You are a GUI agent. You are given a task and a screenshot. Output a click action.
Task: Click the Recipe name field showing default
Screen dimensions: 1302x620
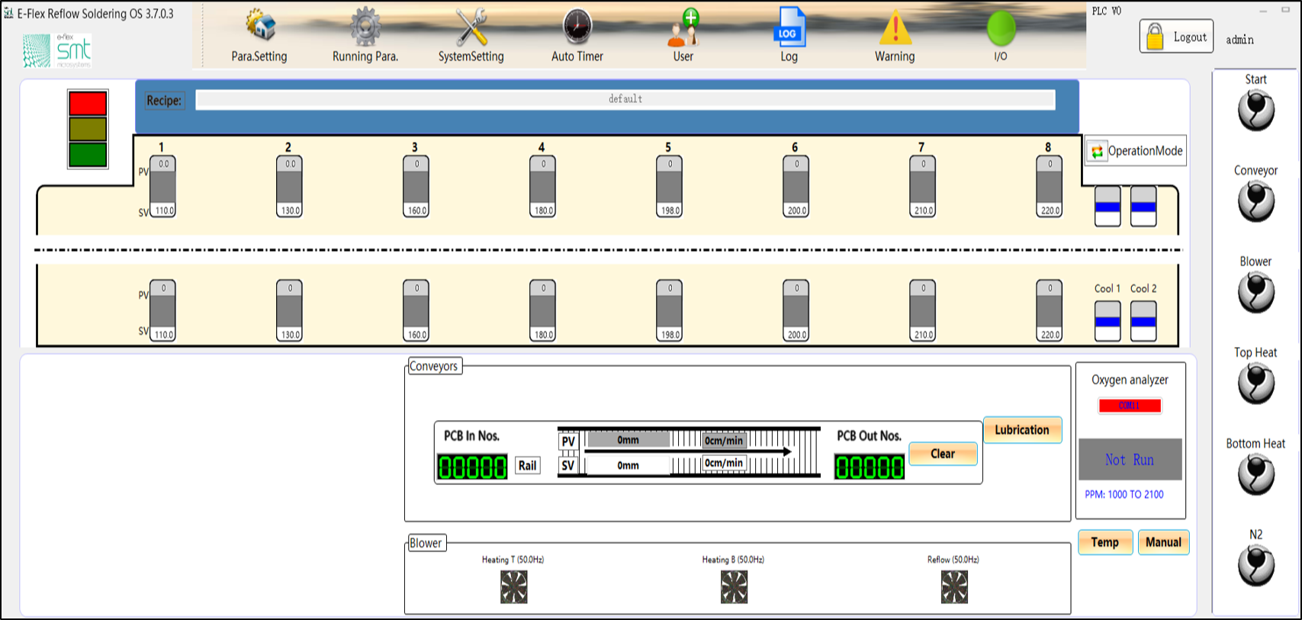(625, 99)
